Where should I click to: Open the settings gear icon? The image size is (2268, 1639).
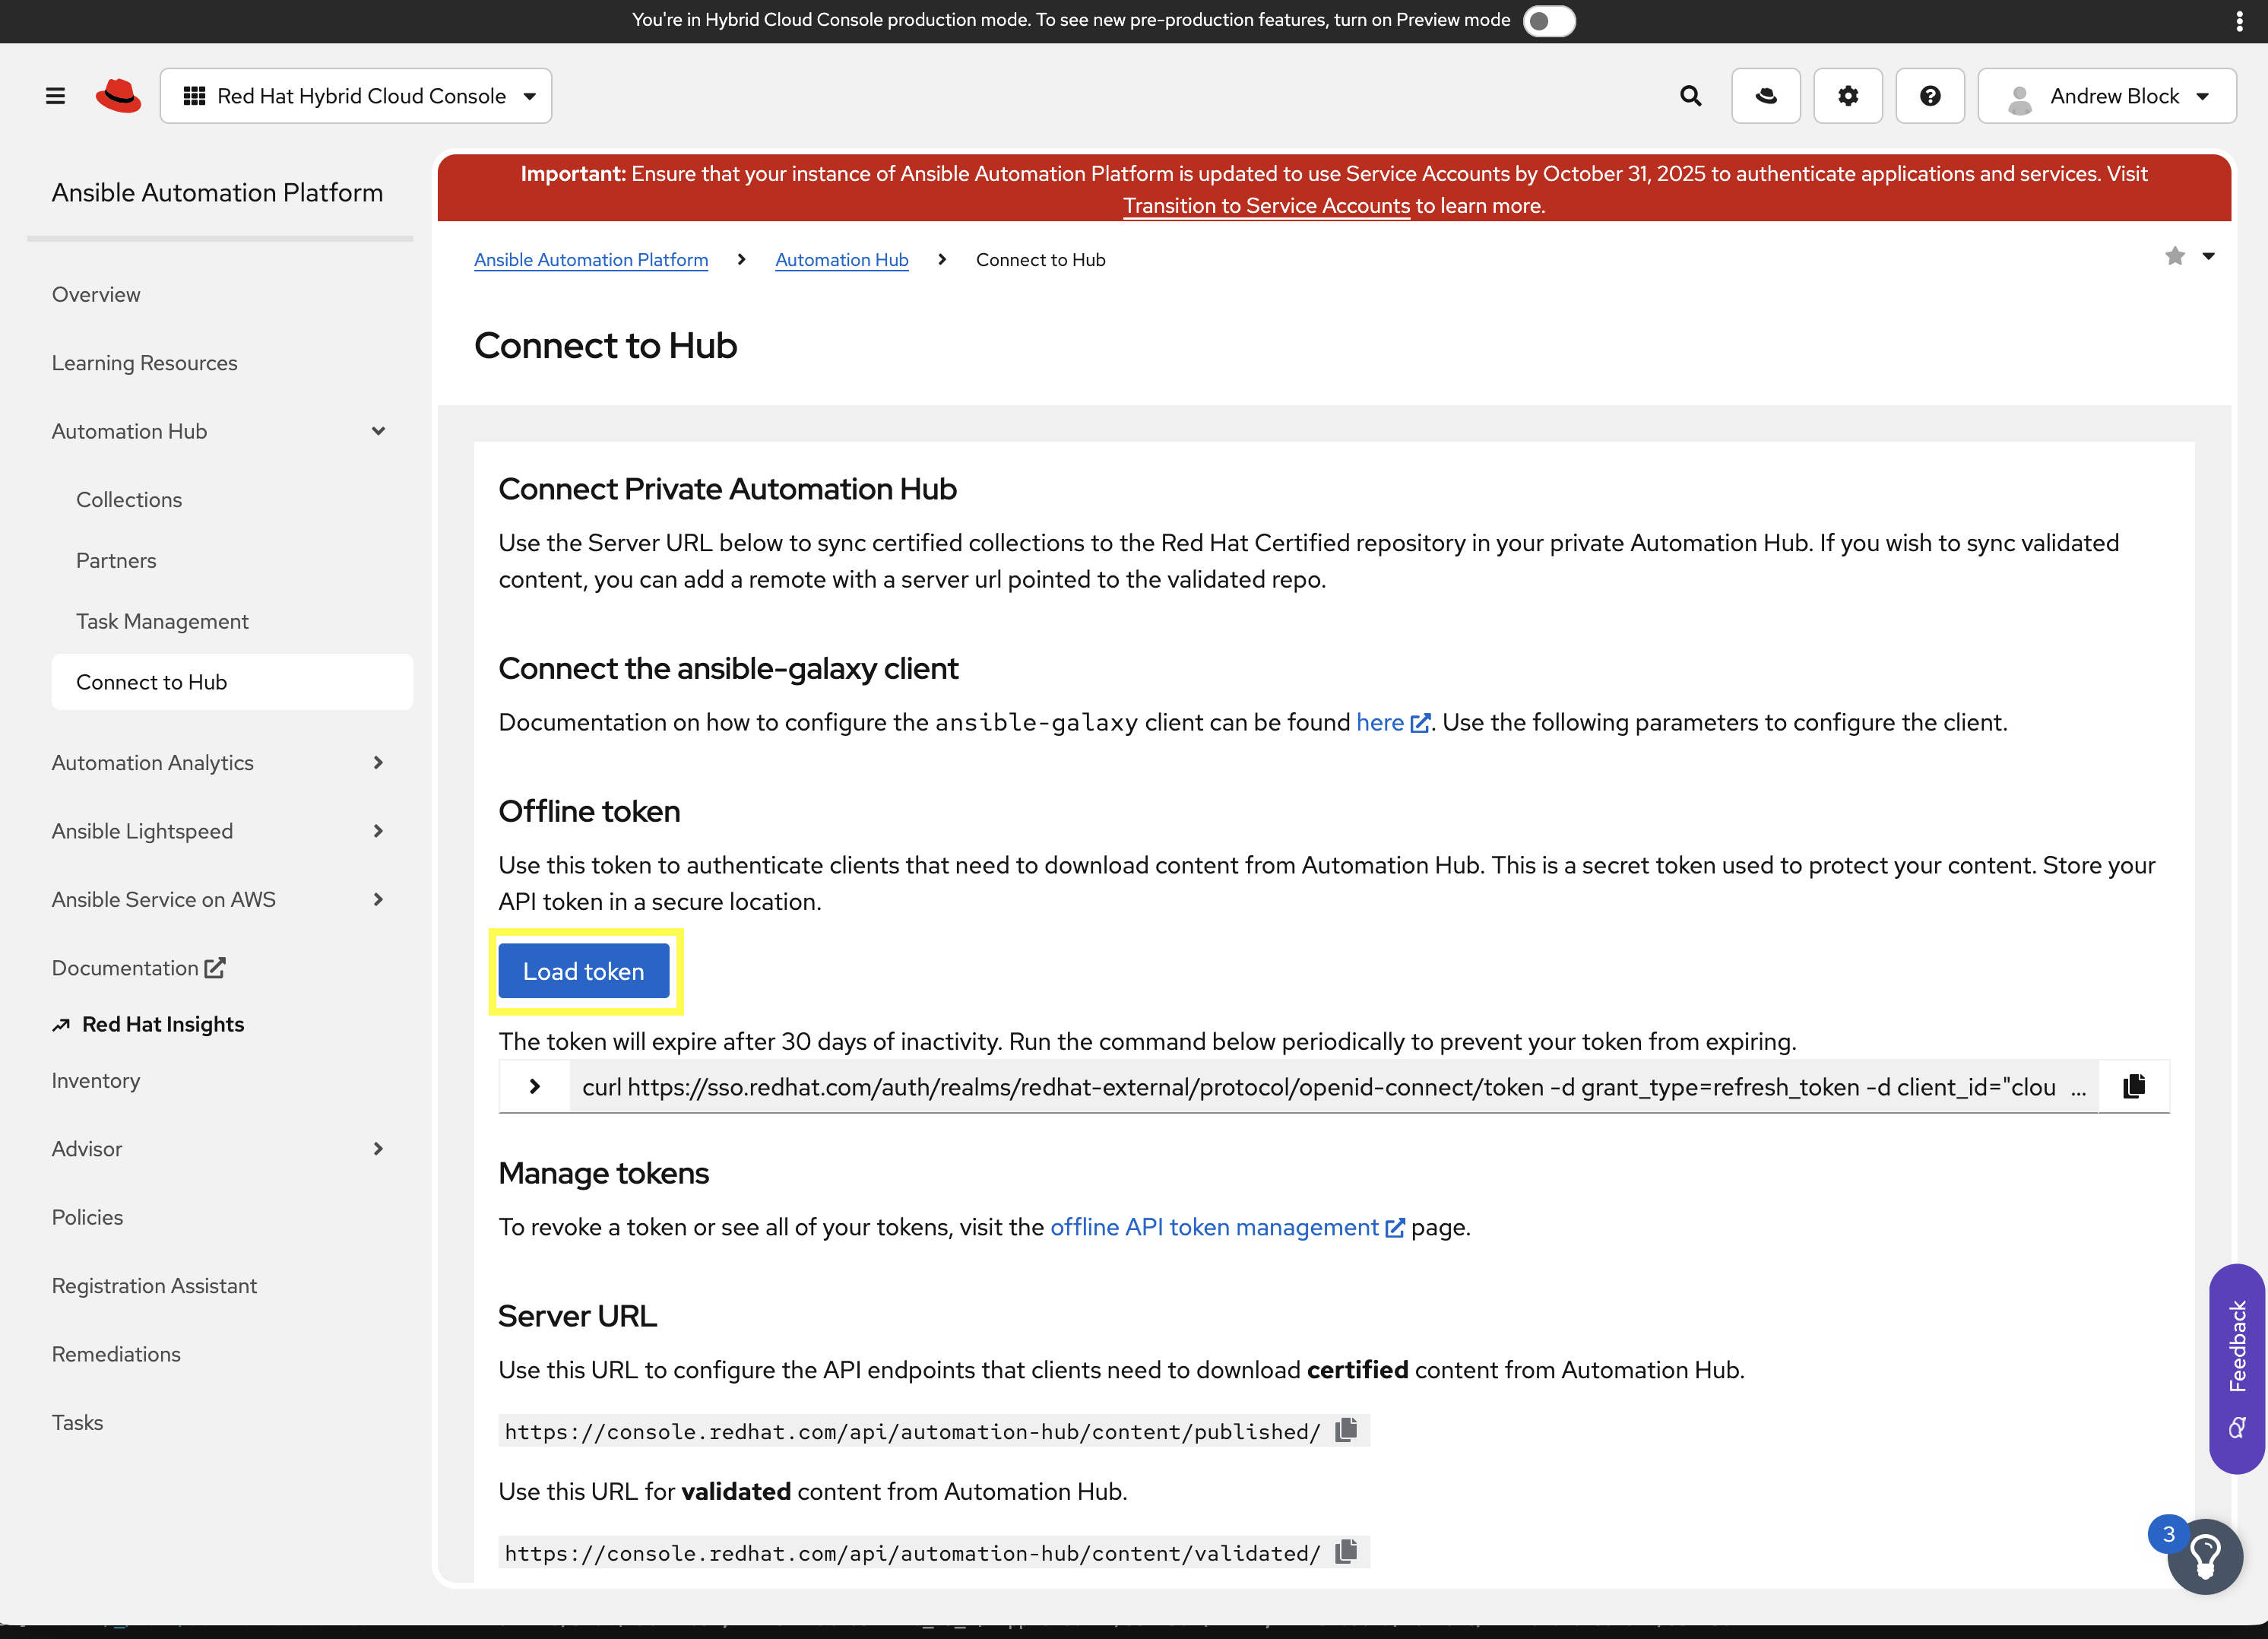(1848, 95)
